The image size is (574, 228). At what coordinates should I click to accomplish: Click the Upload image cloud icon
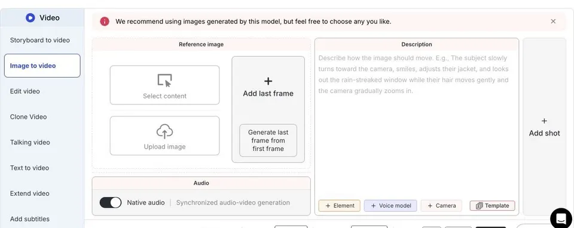click(165, 131)
